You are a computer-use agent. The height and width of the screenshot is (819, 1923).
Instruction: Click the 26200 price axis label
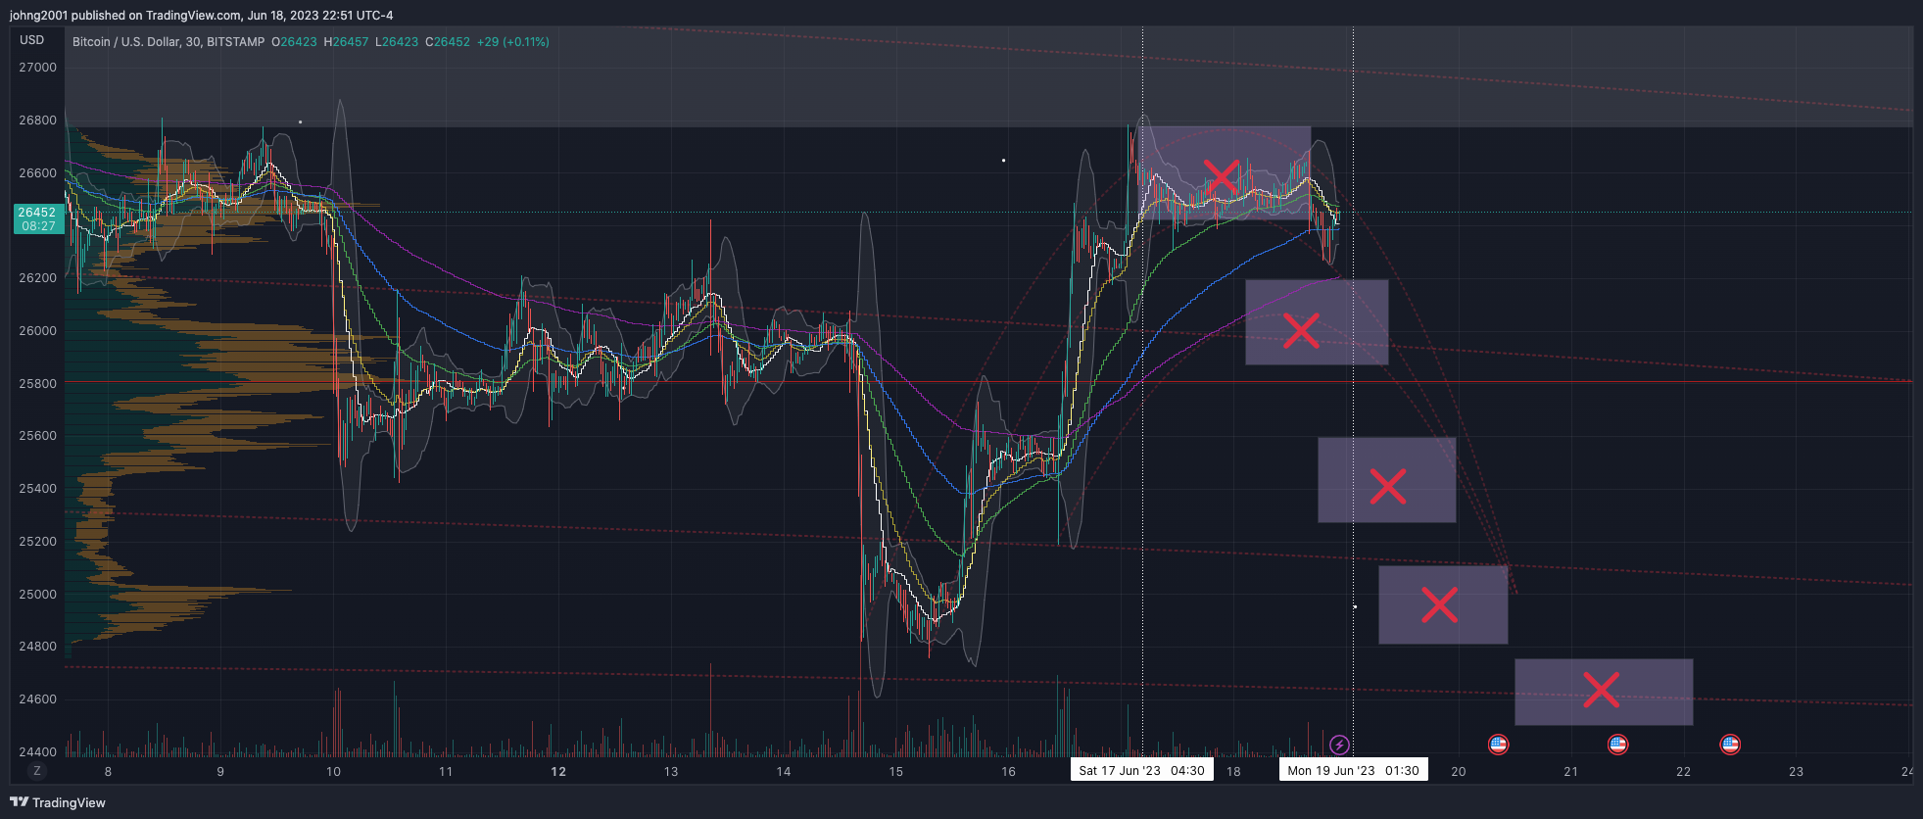pos(38,278)
